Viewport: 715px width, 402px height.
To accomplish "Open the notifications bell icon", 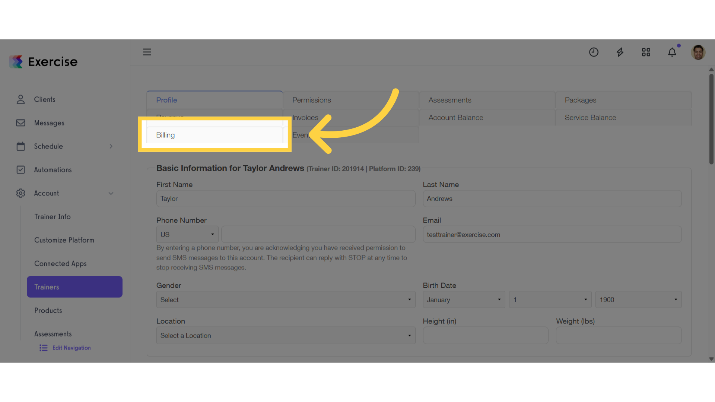I will point(672,52).
